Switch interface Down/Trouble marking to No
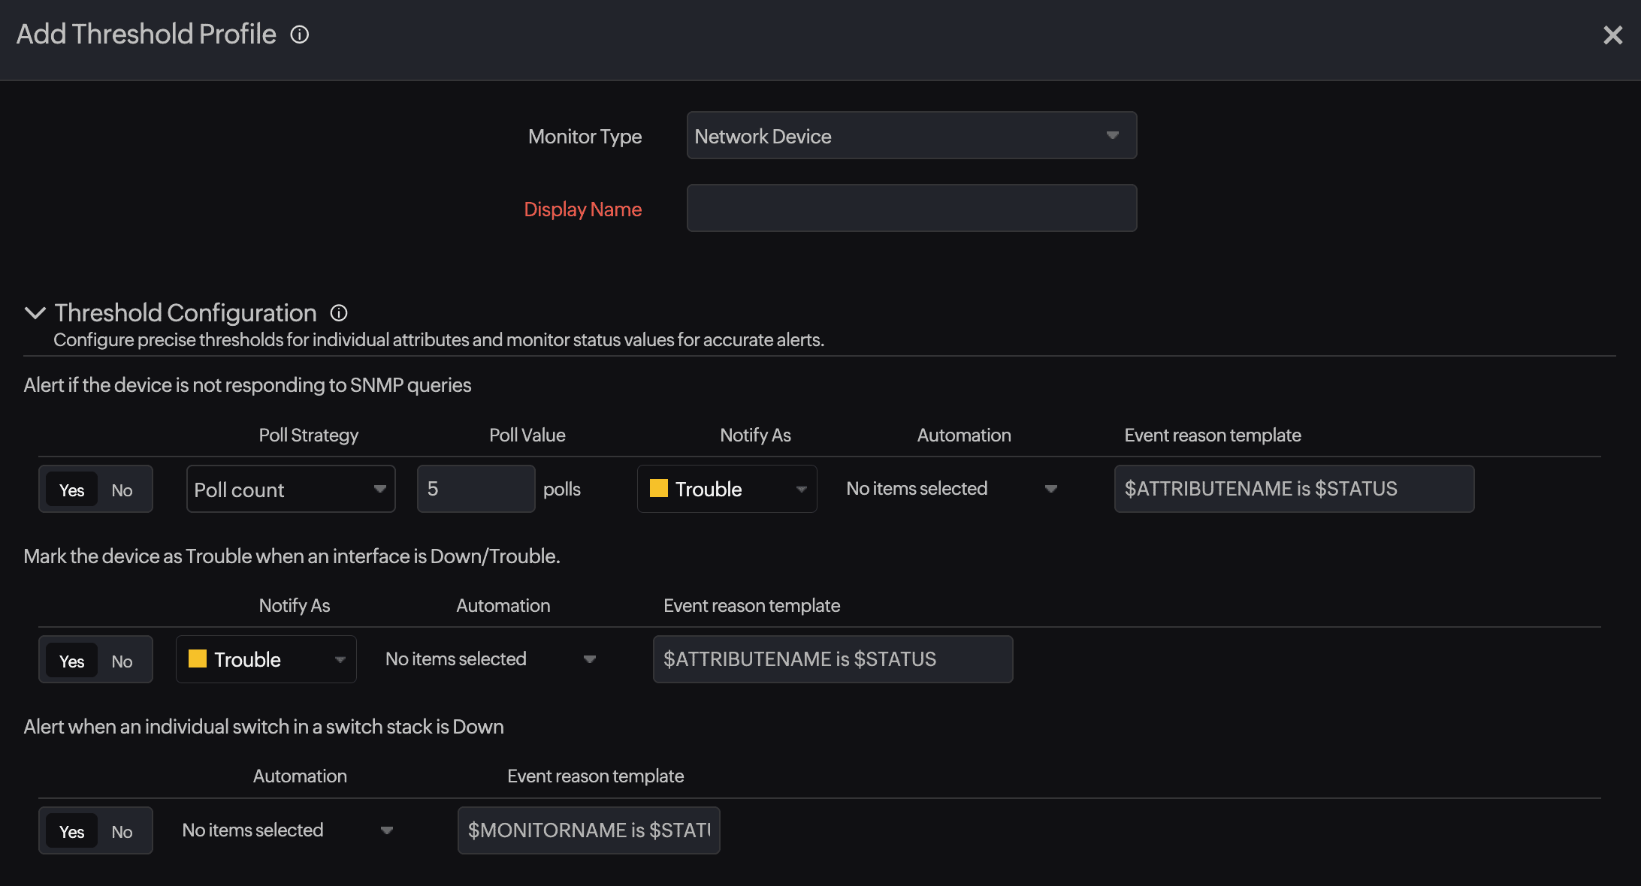 pyautogui.click(x=122, y=660)
